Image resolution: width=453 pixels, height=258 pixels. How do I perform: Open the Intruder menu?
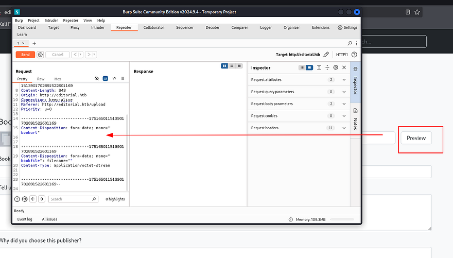[51, 21]
